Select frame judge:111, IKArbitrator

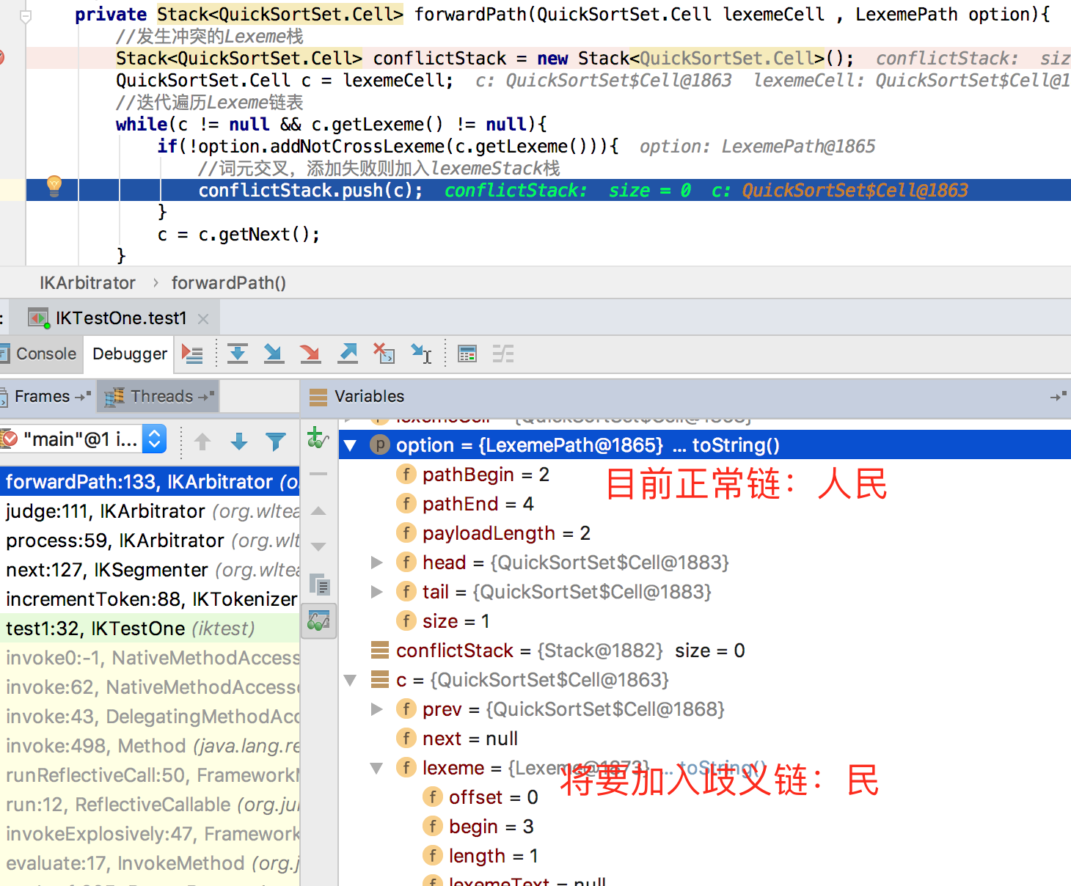[x=150, y=511]
